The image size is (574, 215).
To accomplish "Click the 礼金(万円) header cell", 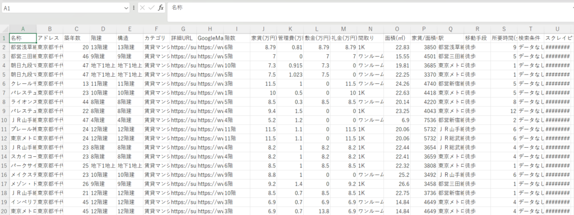I will click(344, 38).
